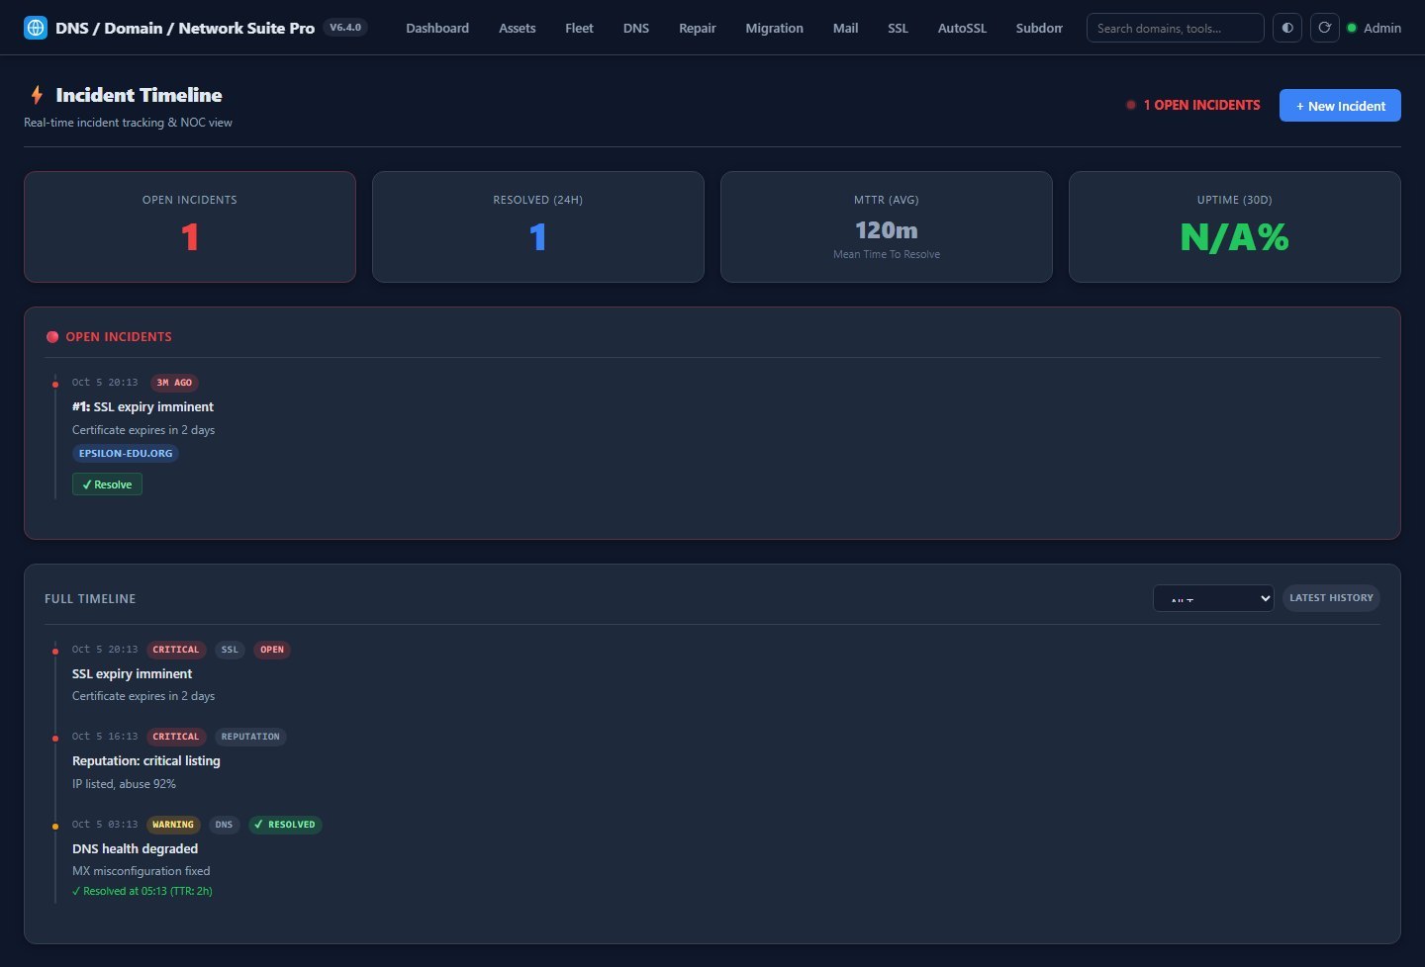Screen dimensions: 1425x967
Task: Resolve the SSL expiry imminent incident
Action: click(107, 484)
